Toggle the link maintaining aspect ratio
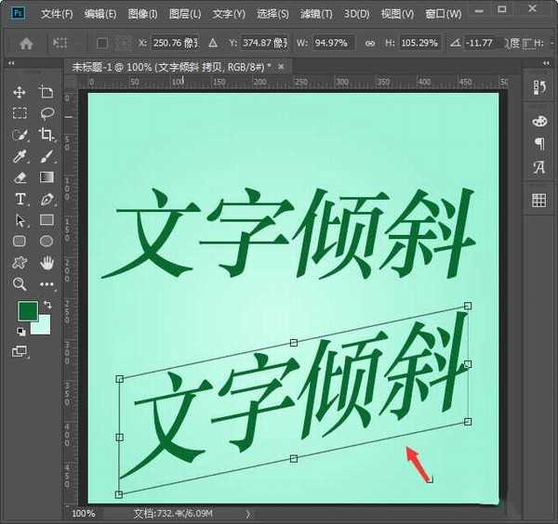 coord(370,43)
